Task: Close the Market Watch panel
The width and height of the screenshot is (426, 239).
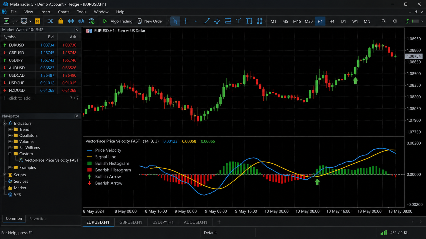Action: coord(77,30)
